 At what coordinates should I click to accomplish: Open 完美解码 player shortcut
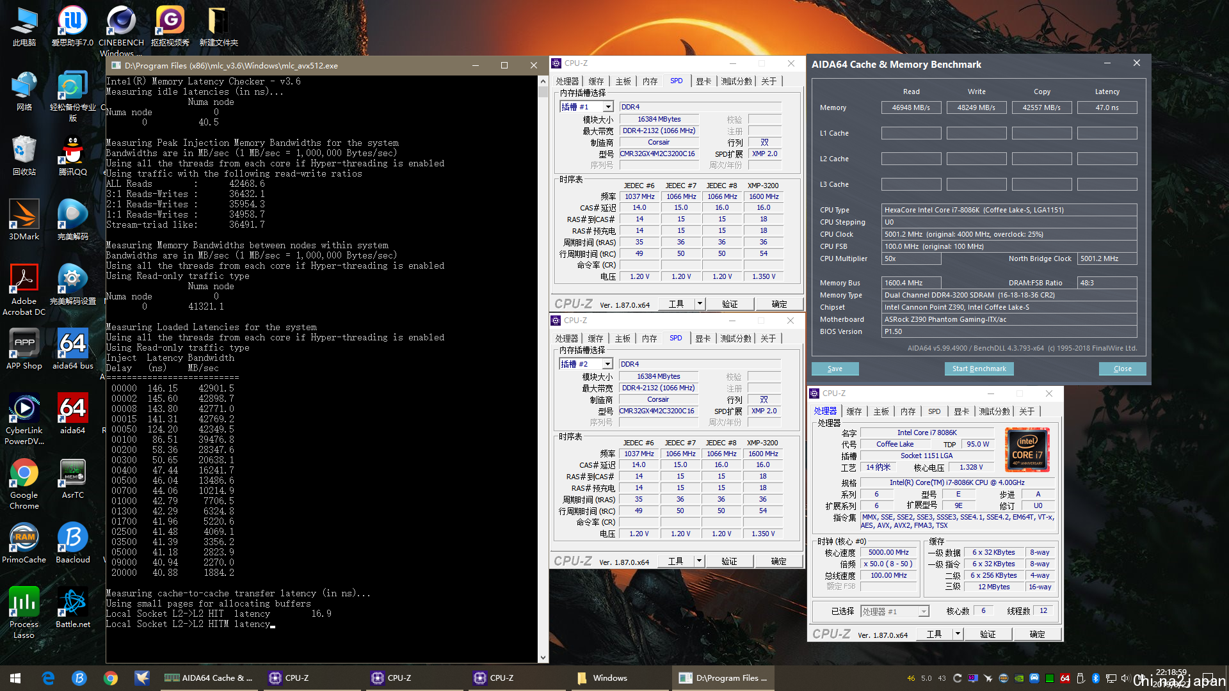click(72, 220)
